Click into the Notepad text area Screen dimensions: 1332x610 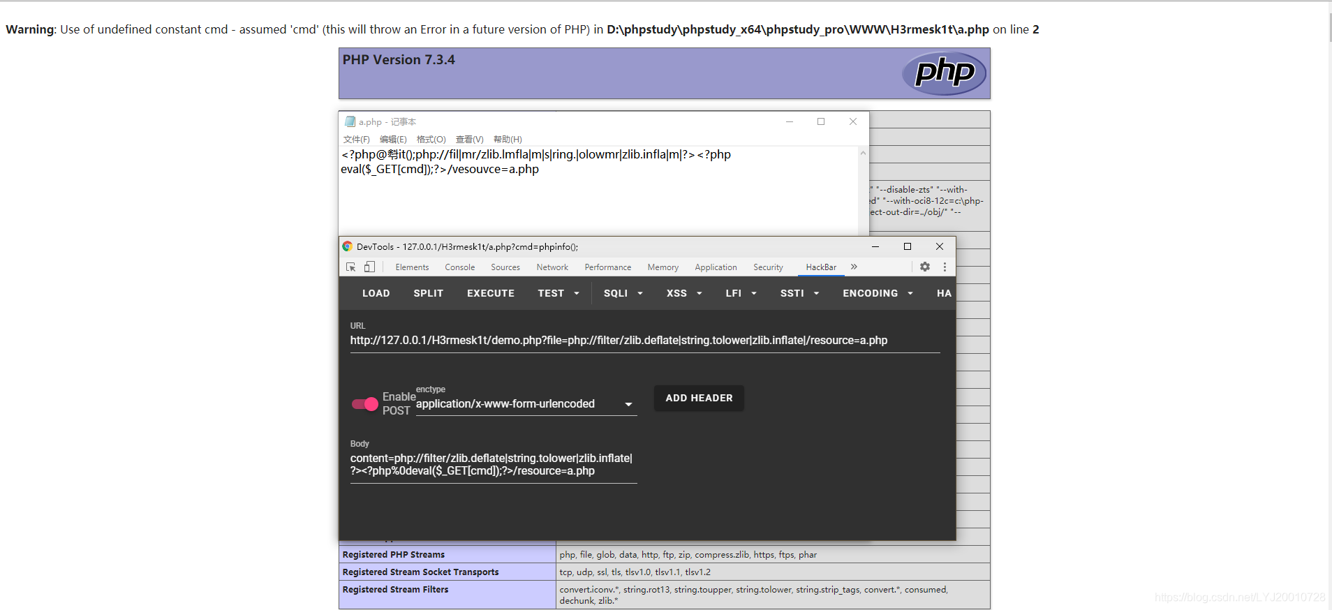pyautogui.click(x=598, y=191)
